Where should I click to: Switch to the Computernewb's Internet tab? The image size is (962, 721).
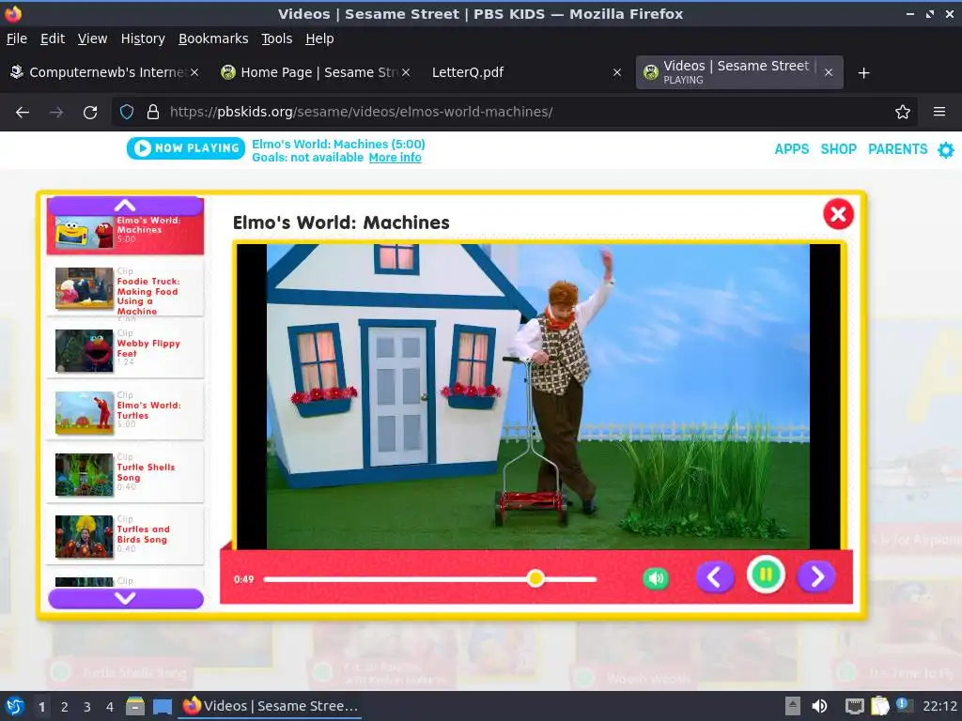pos(104,72)
